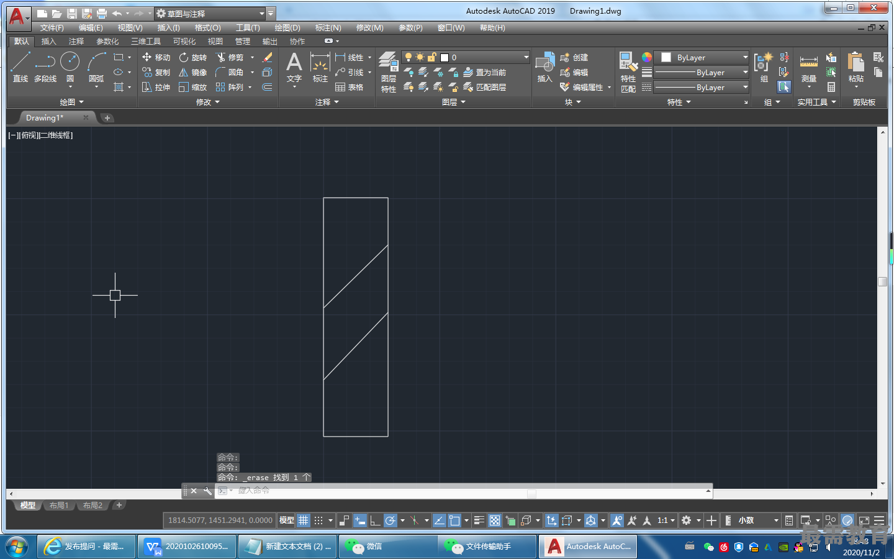This screenshot has width=894, height=559.
Task: Toggle transparency display in status bar
Action: point(495,520)
